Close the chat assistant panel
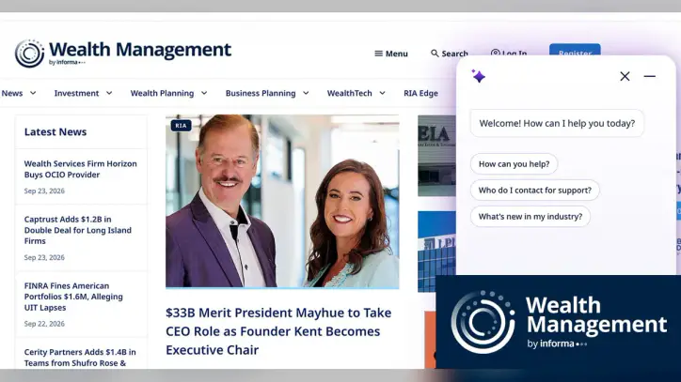Viewport: 681px width, 382px height. click(x=625, y=76)
